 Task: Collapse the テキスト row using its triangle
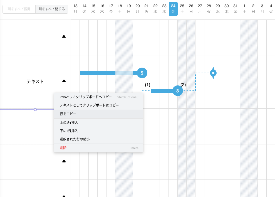coord(64,81)
